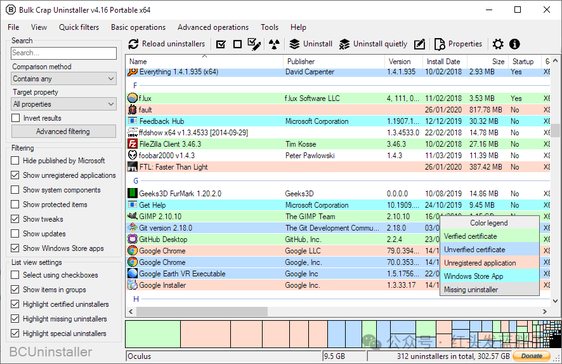This screenshot has width=562, height=364.
Task: Click the radioactive advanced-targeting icon
Action: pos(274,44)
